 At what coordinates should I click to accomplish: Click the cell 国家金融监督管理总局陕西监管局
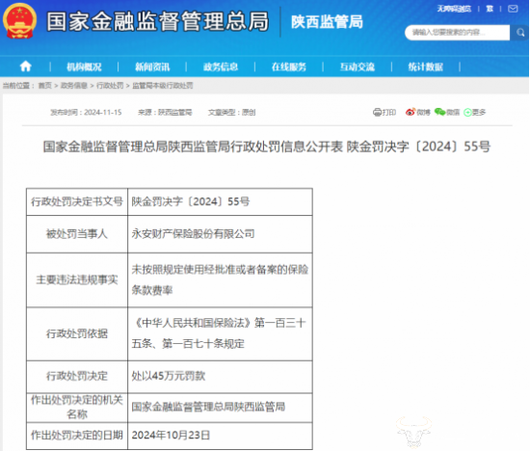(x=220, y=407)
